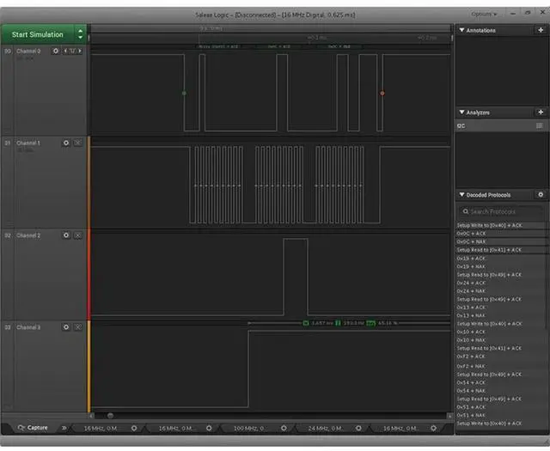Viewport: 550px width, 451px height.
Task: Click Channel 1 trigger close button
Action: pyautogui.click(x=77, y=143)
